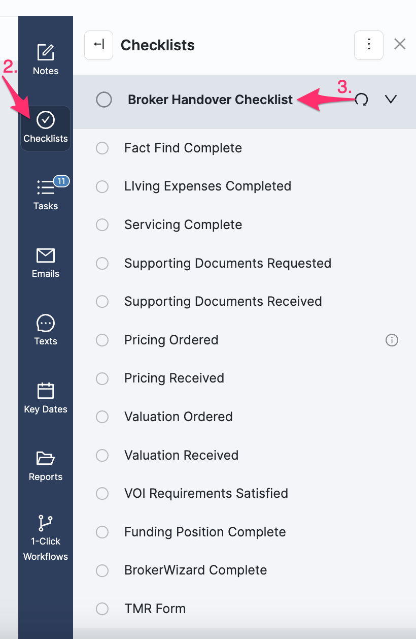Screen dimensions: 416x639
Task: Collapse the Broker Handover Checklist chevron
Action: (x=391, y=100)
